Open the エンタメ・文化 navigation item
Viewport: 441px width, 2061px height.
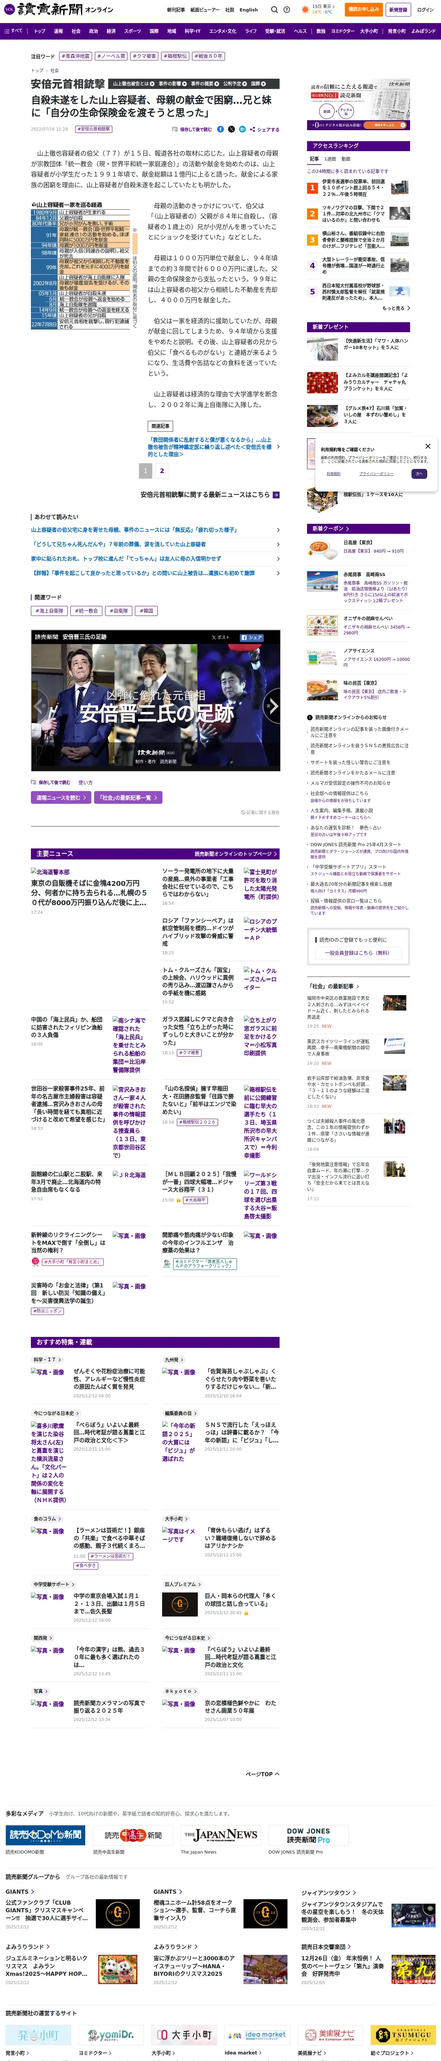(223, 31)
